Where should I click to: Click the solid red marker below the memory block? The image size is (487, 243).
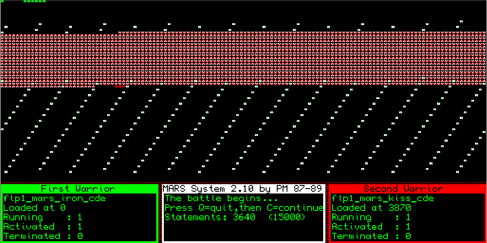click(120, 86)
